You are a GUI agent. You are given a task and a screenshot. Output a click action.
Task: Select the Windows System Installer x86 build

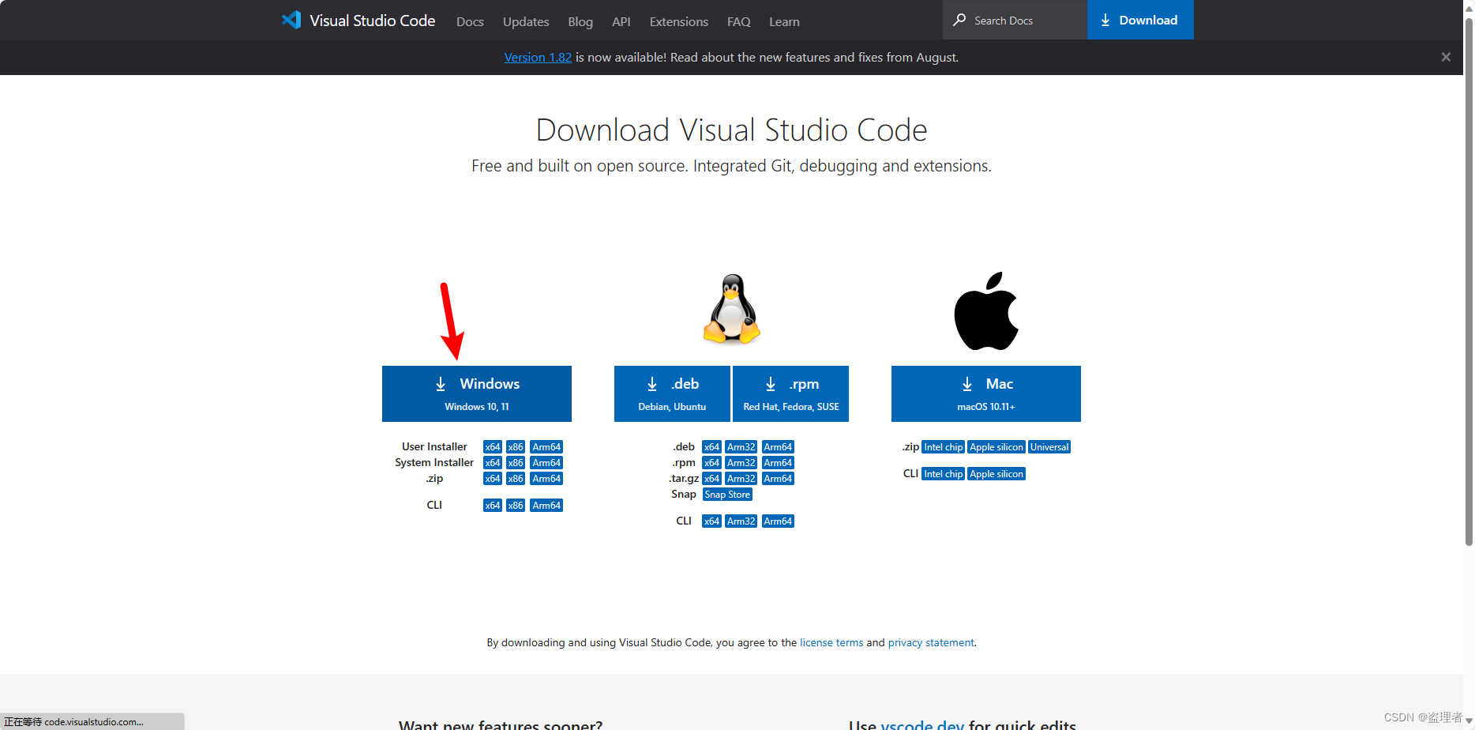[516, 463]
